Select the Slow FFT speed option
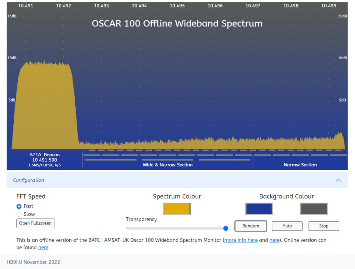The image size is (355, 269). pyautogui.click(x=19, y=214)
